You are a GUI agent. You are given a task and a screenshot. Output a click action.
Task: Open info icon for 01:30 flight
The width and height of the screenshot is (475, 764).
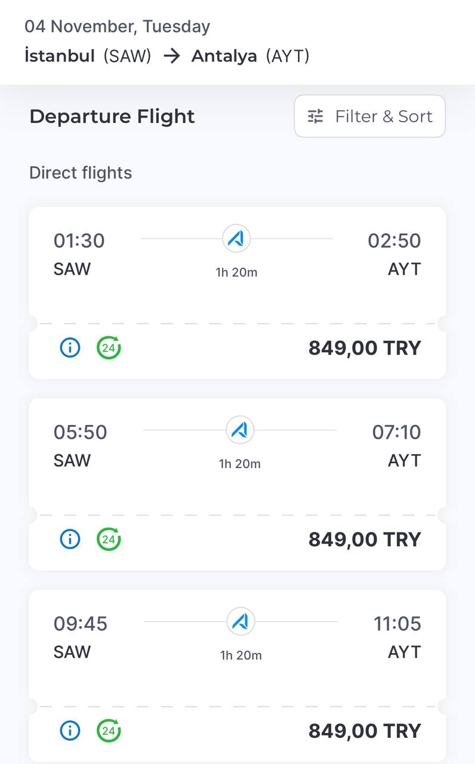coord(70,347)
